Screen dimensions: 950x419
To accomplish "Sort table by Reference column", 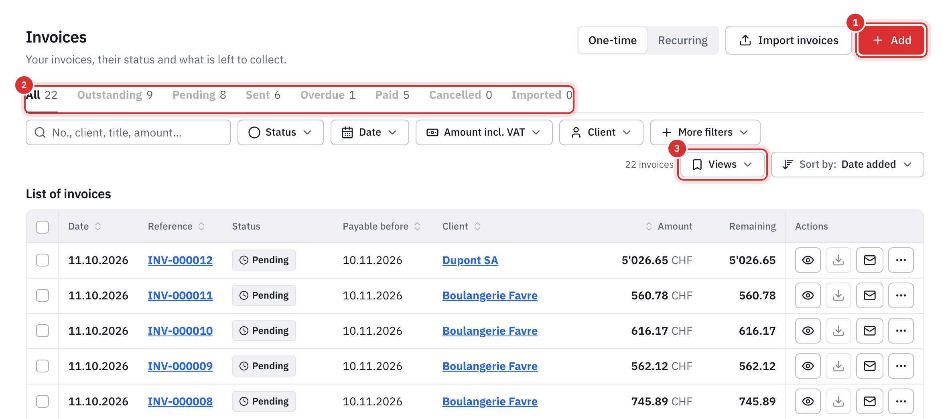I will [x=176, y=226].
